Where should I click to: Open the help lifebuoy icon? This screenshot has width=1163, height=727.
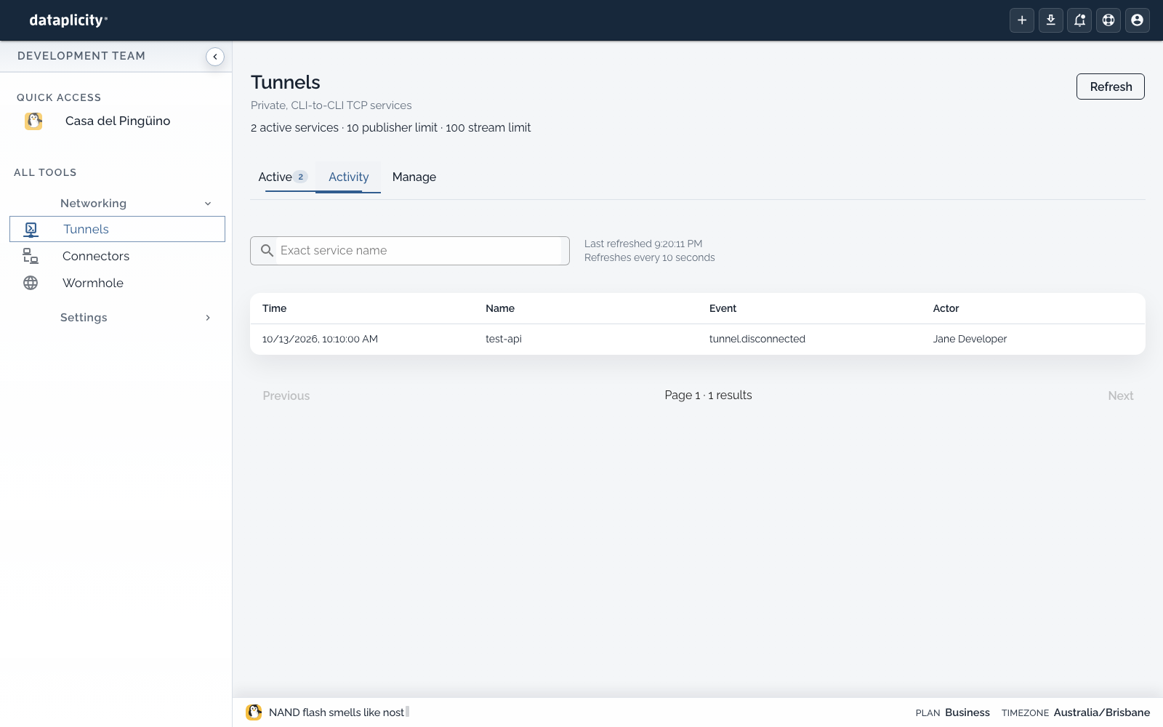1108,20
